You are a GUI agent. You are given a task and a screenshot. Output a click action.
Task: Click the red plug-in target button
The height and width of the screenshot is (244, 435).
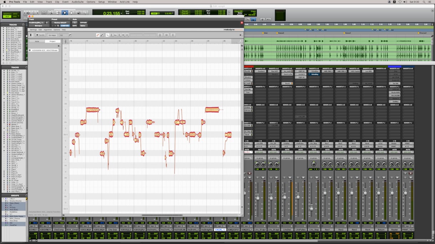(242, 22)
